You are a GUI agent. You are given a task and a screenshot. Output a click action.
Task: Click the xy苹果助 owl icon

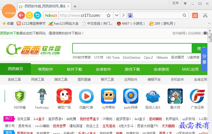pos(109,96)
